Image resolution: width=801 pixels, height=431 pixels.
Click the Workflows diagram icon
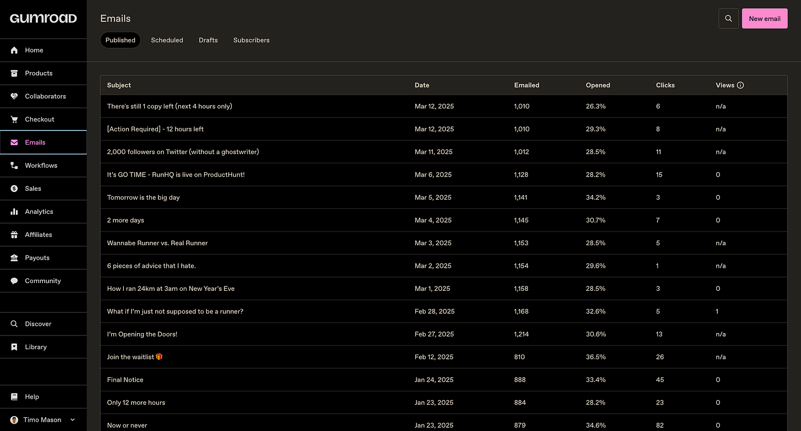(x=14, y=165)
